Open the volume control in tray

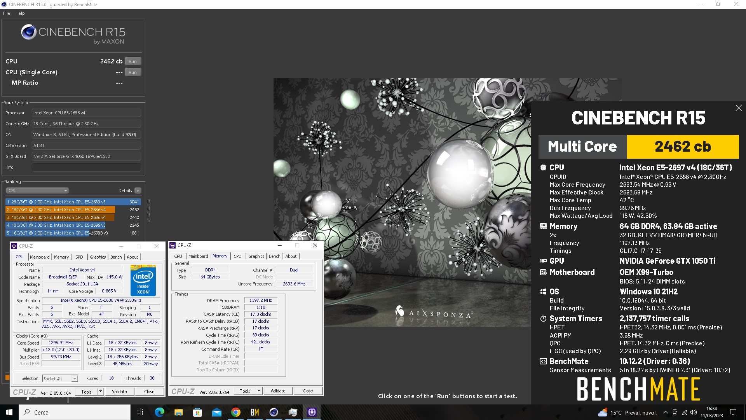point(694,413)
